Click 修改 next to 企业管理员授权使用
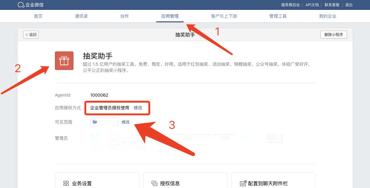This screenshot has height=188, width=370. pyautogui.click(x=138, y=108)
